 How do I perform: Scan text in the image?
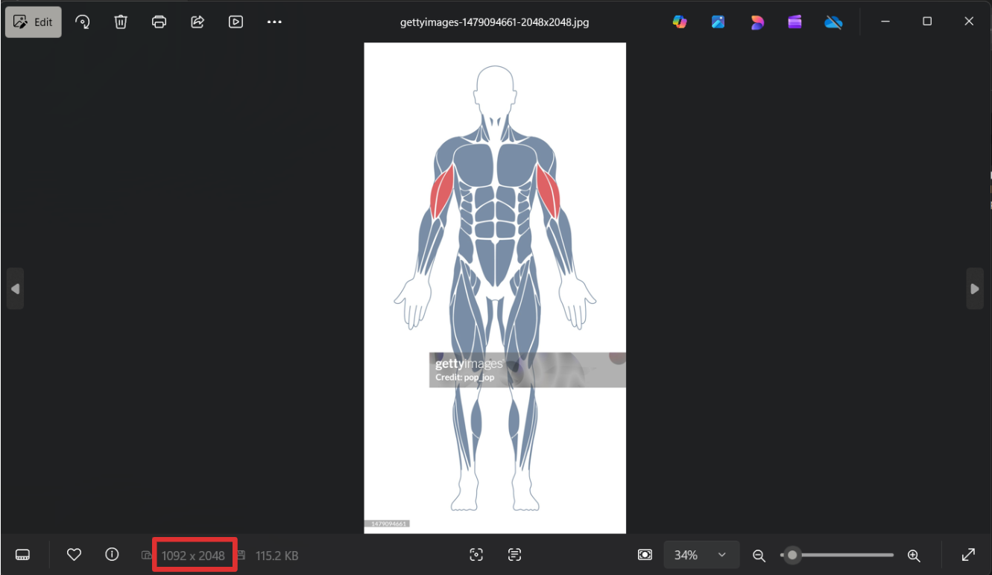514,555
